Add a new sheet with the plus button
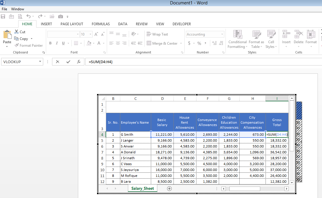The height and width of the screenshot is (198, 322). 169,188
